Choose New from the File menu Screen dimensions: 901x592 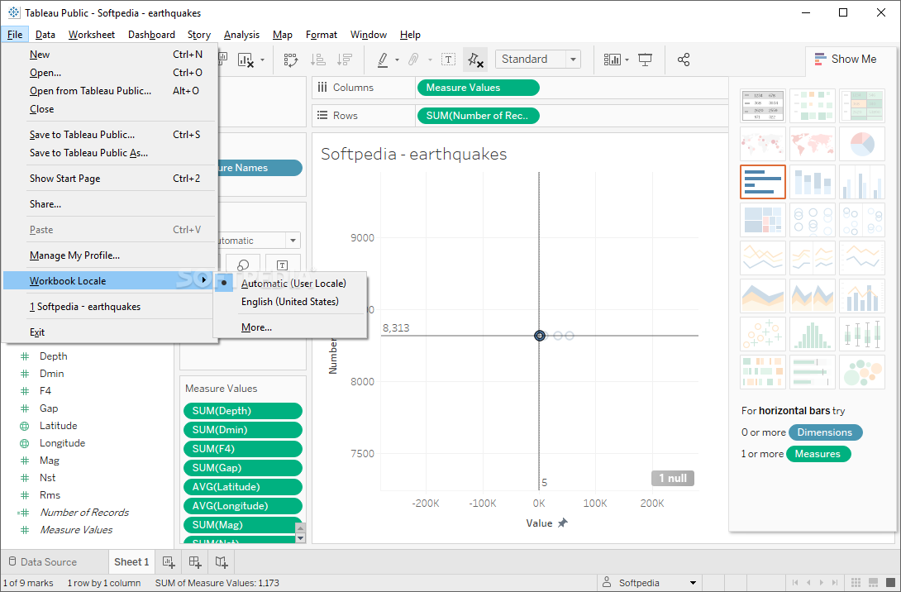[x=109, y=55]
